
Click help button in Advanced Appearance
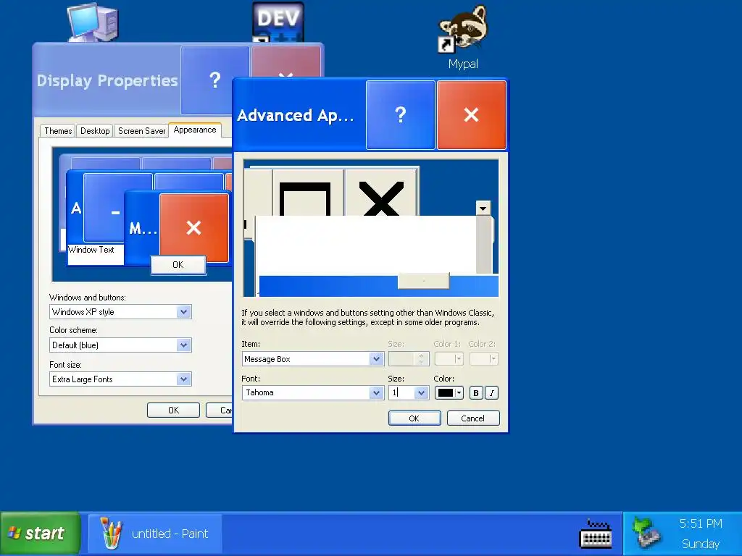(x=400, y=115)
